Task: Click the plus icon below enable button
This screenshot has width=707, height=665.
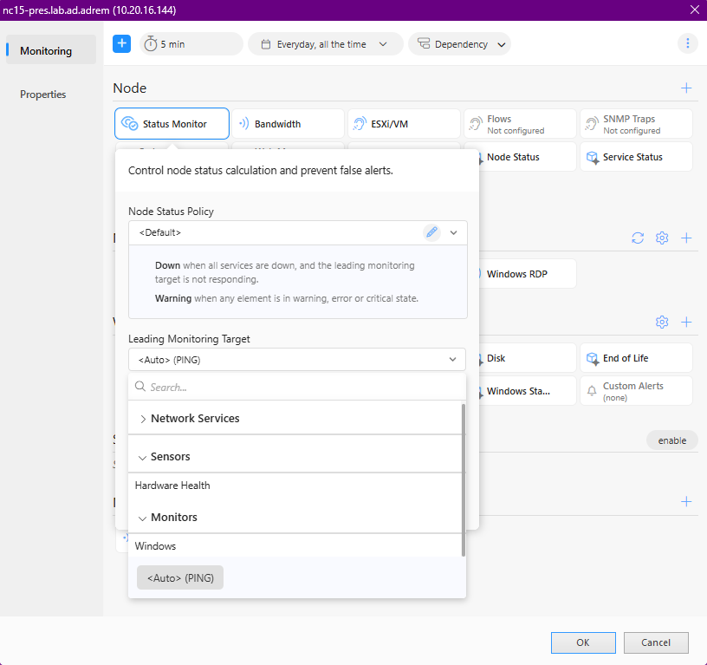Action: [x=686, y=501]
